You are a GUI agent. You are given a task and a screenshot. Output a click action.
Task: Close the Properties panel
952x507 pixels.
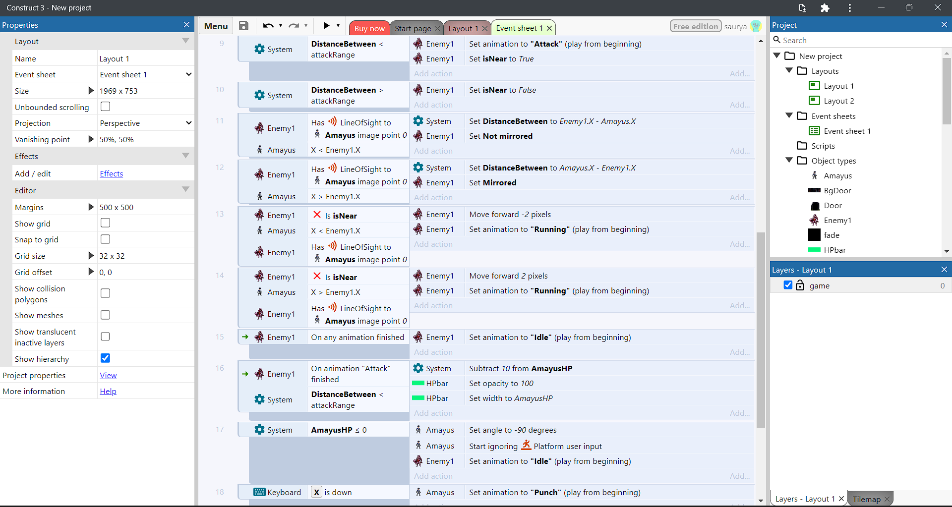(186, 25)
